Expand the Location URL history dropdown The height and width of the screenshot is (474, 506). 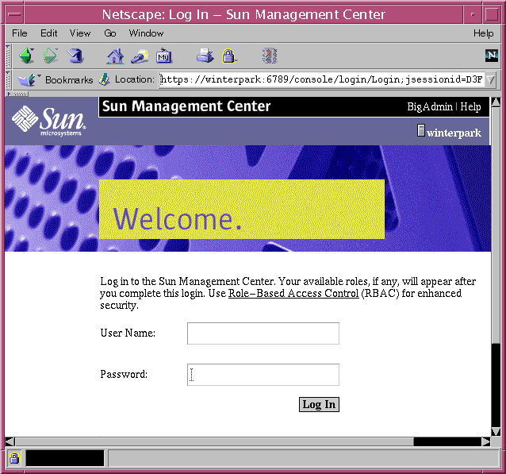490,79
